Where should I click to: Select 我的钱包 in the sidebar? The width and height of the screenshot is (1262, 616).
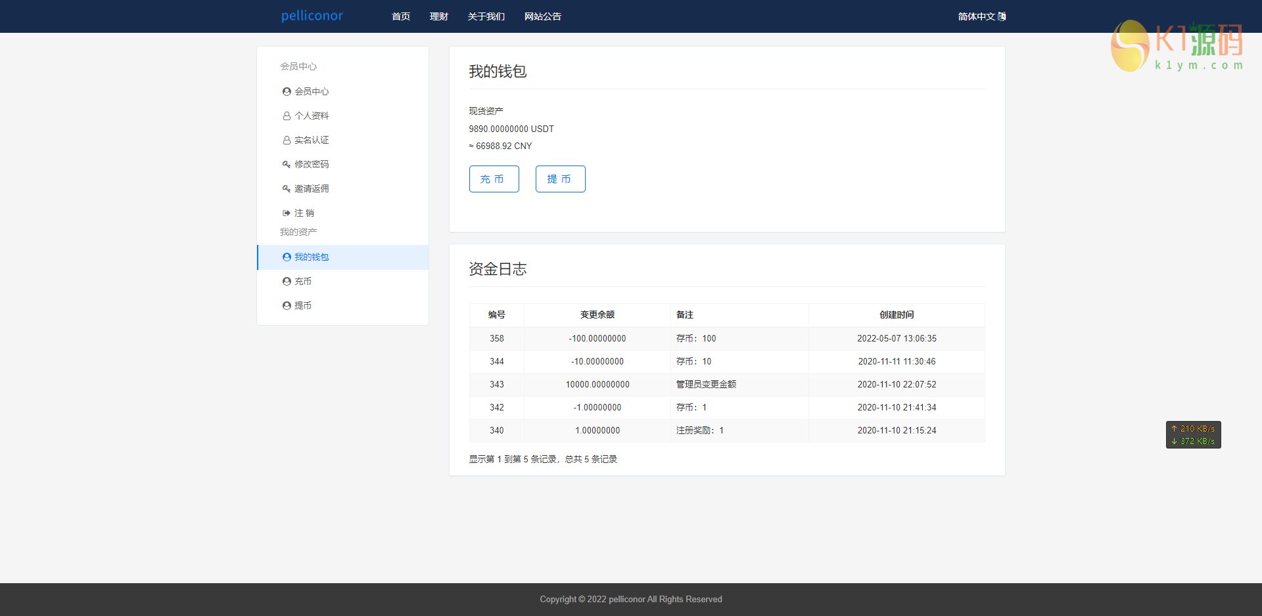click(312, 257)
